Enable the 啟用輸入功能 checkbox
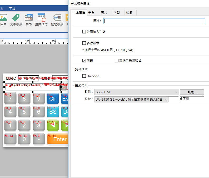 click(x=84, y=32)
